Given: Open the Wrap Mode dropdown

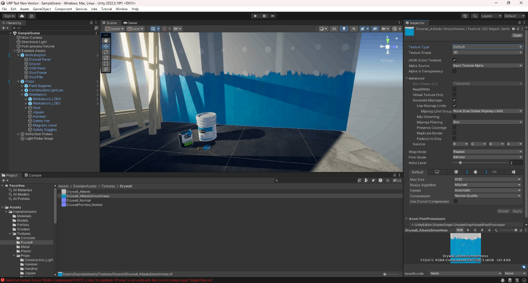Looking at the screenshot, I should (488, 152).
